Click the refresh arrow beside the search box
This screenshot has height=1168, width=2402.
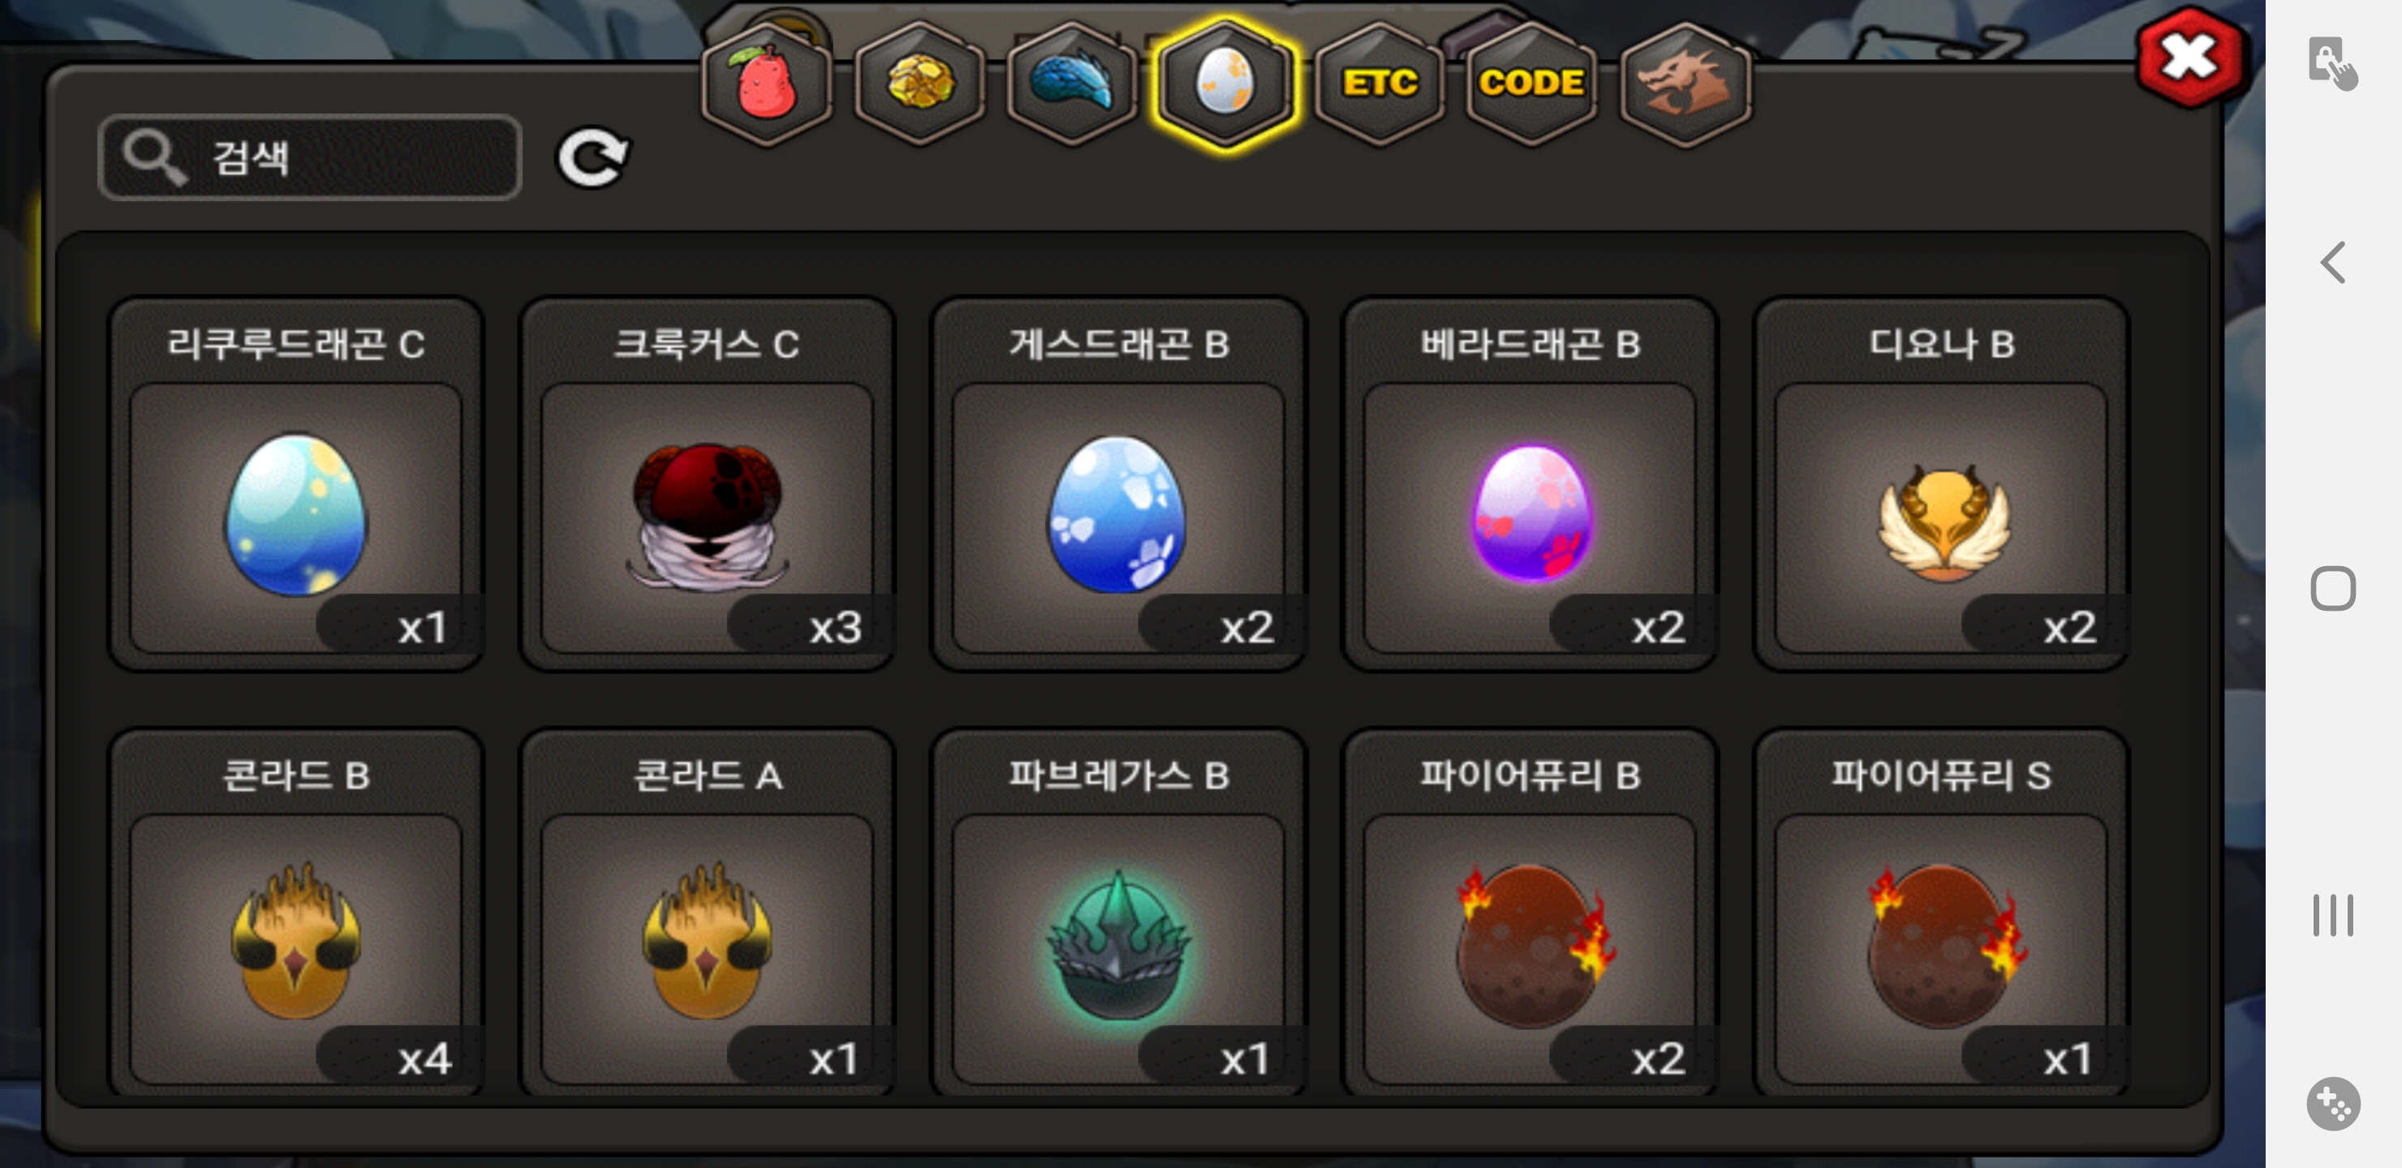pos(593,157)
